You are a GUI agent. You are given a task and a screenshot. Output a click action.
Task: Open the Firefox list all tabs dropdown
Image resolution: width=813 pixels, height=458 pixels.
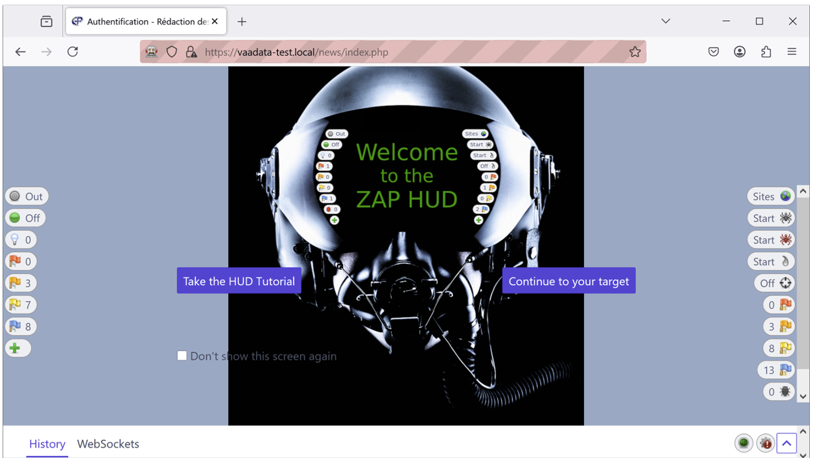coord(665,21)
